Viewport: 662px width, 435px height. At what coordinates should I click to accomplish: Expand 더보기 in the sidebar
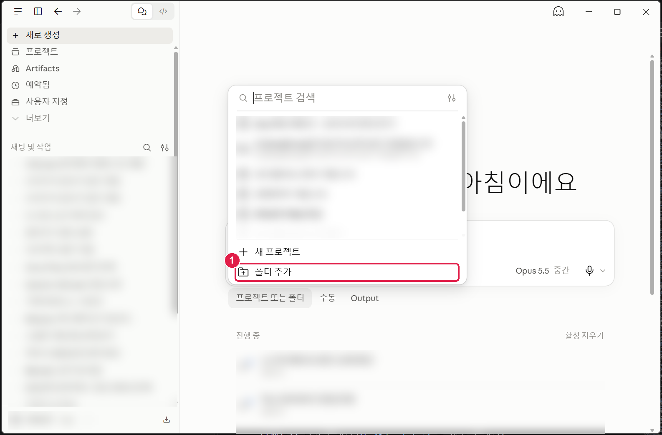click(90, 118)
